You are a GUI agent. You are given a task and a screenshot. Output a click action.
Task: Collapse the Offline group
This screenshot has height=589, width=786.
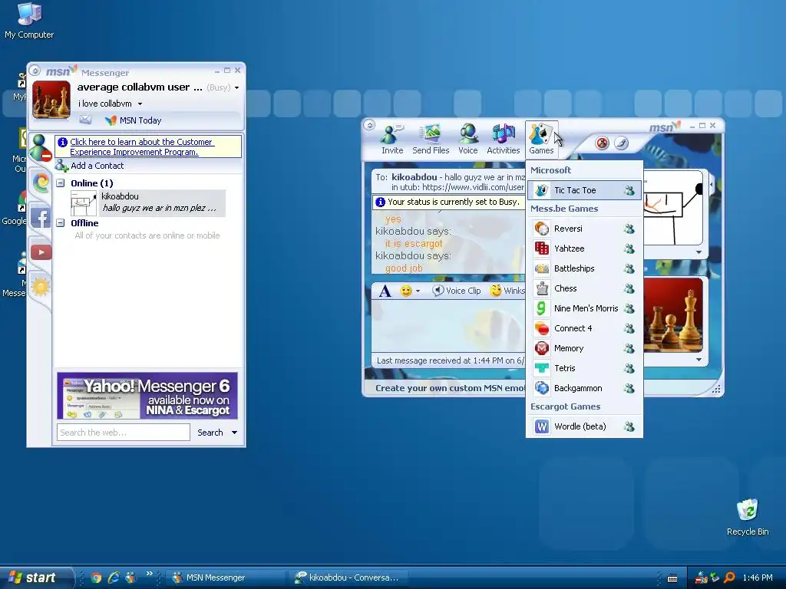[60, 223]
